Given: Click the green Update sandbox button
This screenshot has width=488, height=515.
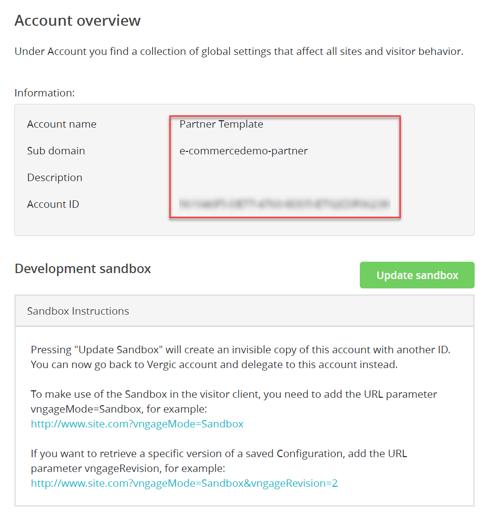Looking at the screenshot, I should tap(417, 275).
